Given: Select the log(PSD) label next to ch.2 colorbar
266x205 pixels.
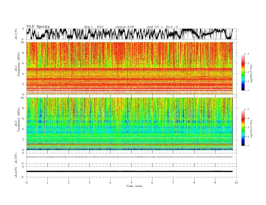Looking at the screenshot, I should coord(252,128).
